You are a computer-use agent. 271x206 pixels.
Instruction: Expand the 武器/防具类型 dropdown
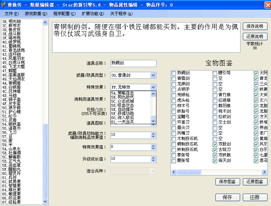[x=153, y=75]
